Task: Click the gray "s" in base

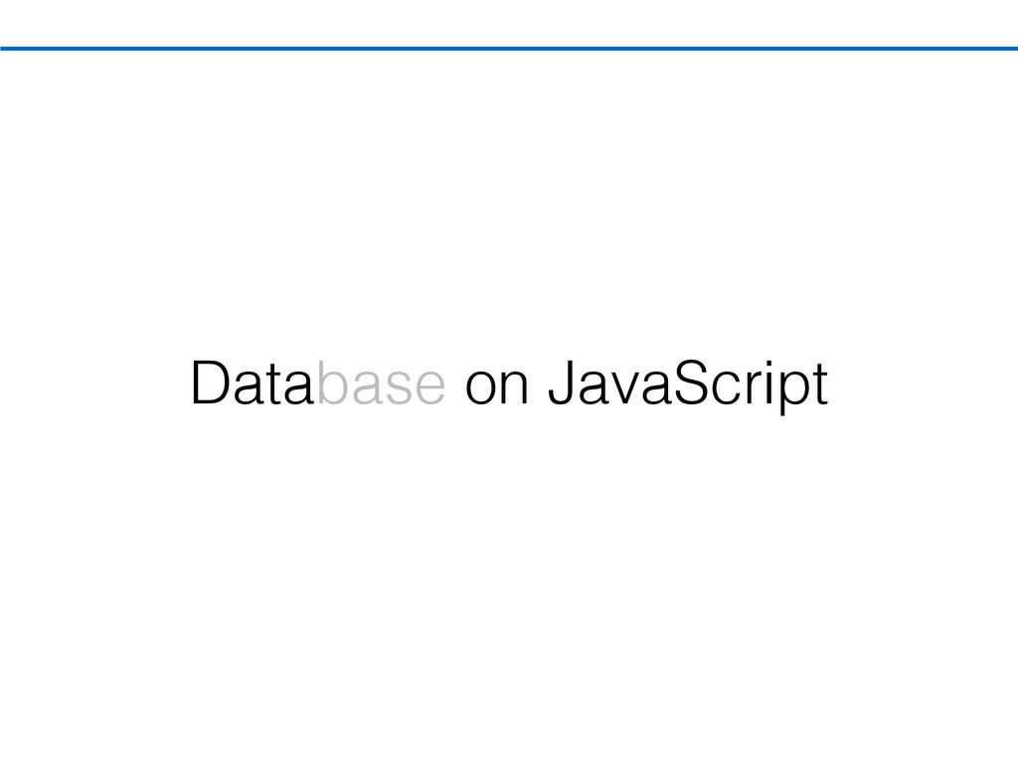Action: [396, 387]
